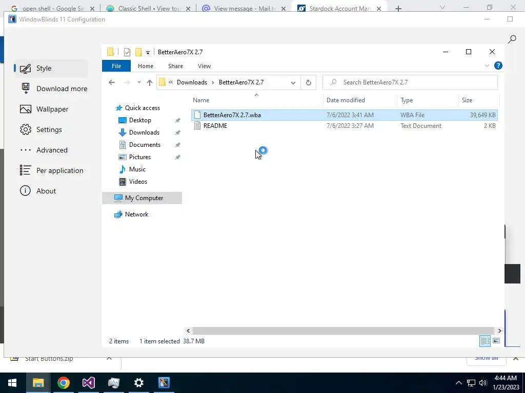Click the horizontal scrollbar in file list

344,331
